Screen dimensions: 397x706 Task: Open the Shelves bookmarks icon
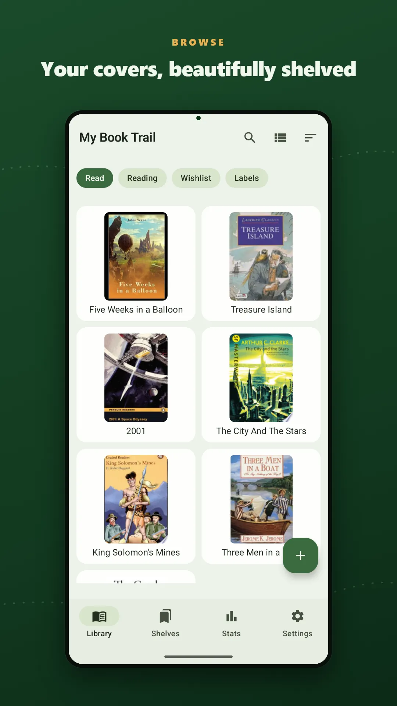(x=165, y=616)
